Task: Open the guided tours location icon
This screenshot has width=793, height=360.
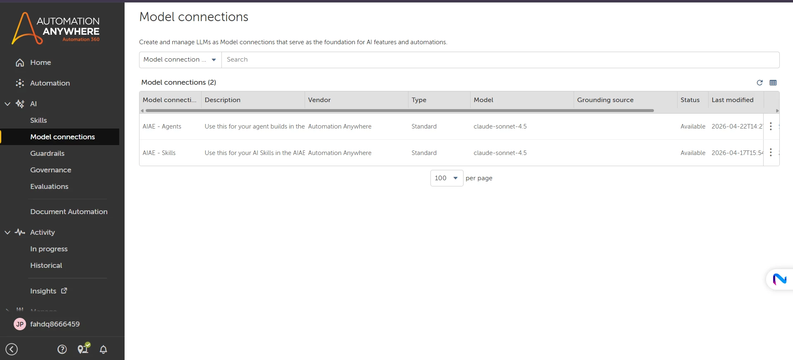Action: click(83, 348)
